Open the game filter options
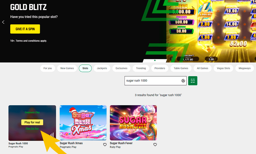This screenshot has height=154, width=256. (x=193, y=81)
